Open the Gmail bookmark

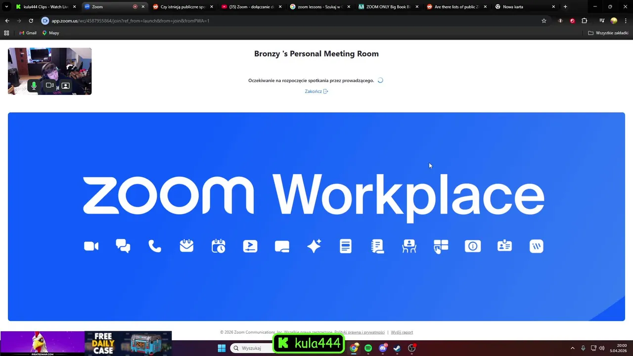click(x=28, y=33)
